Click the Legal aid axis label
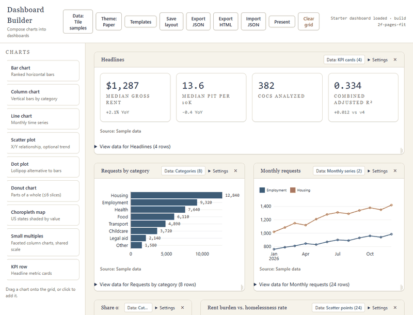Screen dimensions: 413x315 (119, 238)
